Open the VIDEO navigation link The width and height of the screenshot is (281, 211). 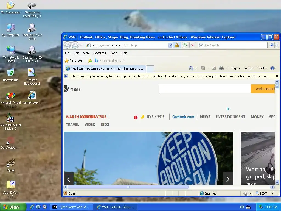pyautogui.click(x=90, y=124)
